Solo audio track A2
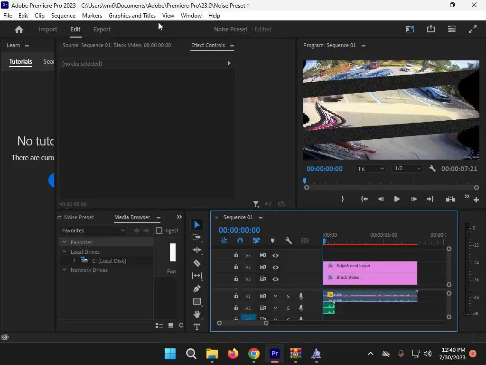 (288, 308)
